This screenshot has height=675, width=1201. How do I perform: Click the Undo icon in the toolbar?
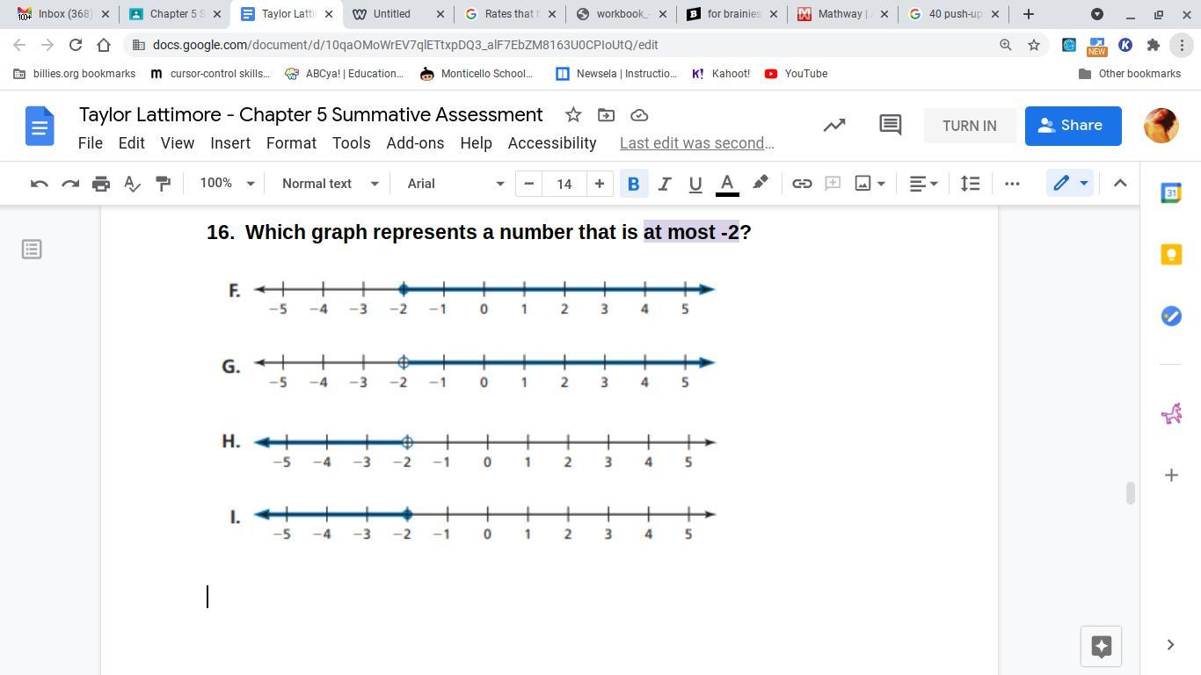[39, 184]
